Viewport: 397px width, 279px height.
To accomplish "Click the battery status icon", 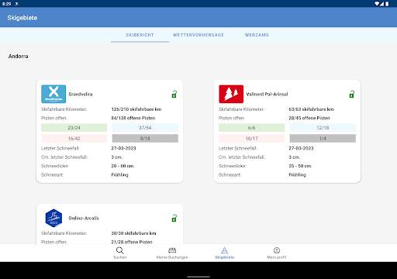I will point(387,4).
